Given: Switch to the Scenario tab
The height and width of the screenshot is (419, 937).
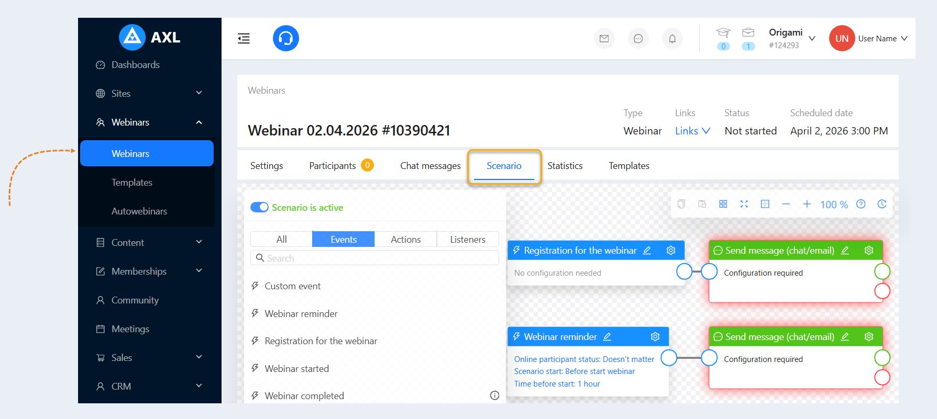Looking at the screenshot, I should 504,166.
